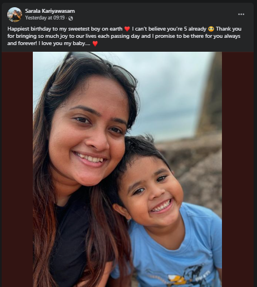257x287 pixels.
Task: Visit Sarala Kariyawasam name link
Action: 50,11
